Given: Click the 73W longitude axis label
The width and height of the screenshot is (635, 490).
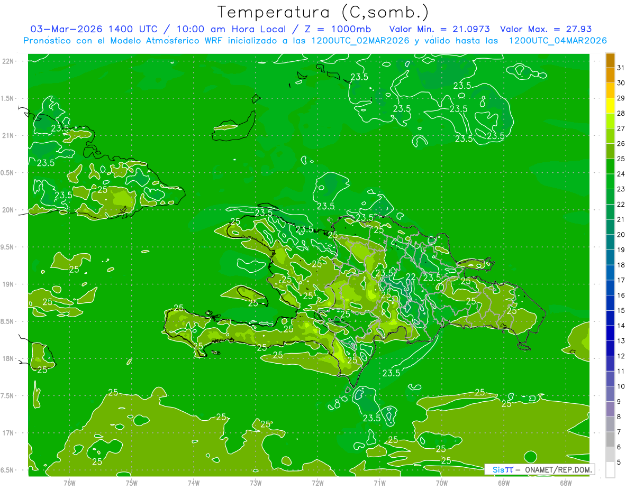Looking at the screenshot, I should tap(256, 483).
